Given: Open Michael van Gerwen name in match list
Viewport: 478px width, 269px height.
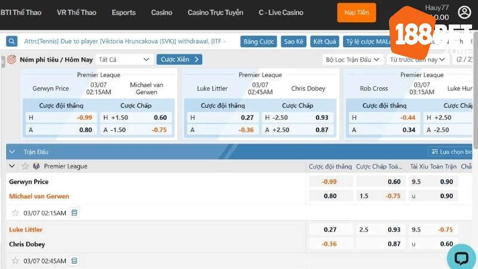Looking at the screenshot, I should coord(39,196).
